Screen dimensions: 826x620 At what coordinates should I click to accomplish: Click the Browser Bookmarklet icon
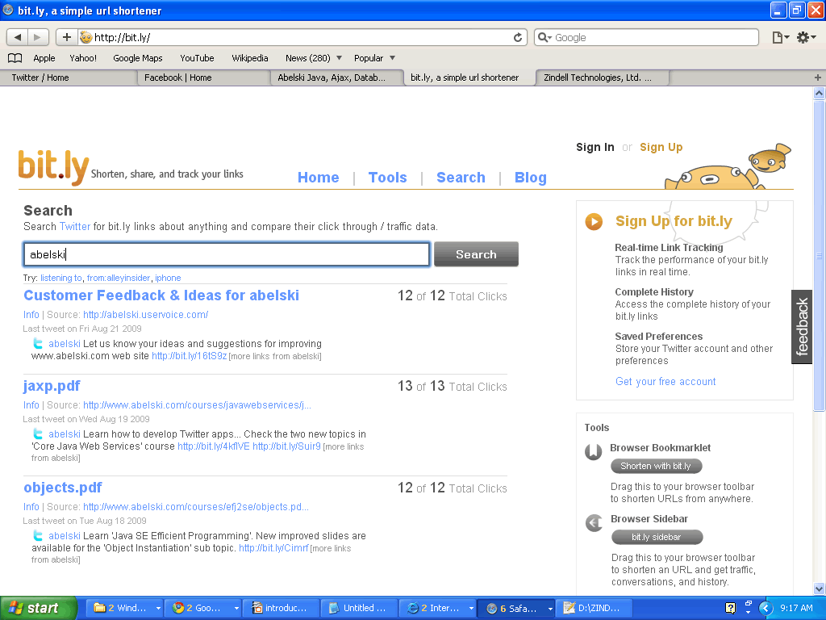pyautogui.click(x=594, y=452)
